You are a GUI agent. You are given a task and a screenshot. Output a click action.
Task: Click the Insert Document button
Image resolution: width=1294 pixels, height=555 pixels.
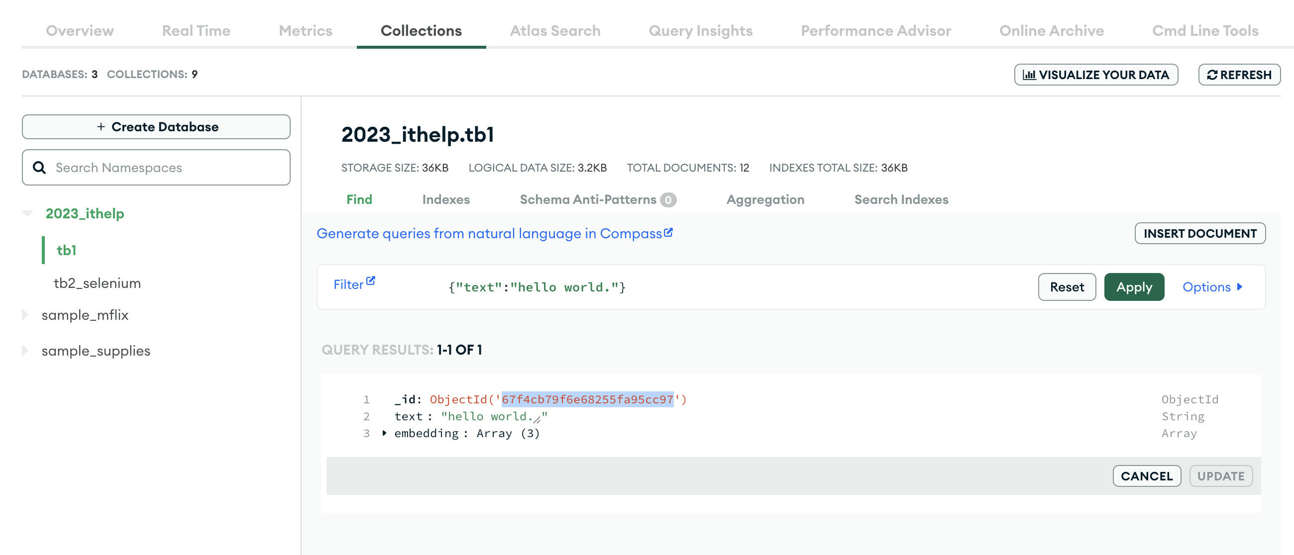tap(1199, 233)
